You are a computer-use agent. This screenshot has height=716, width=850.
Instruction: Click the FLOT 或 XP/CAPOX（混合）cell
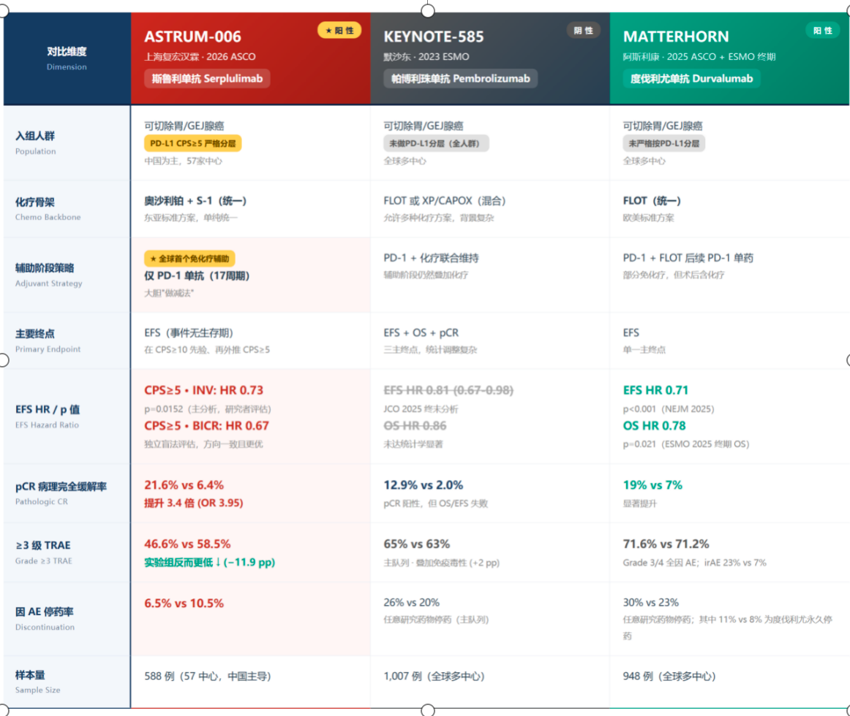click(x=445, y=201)
